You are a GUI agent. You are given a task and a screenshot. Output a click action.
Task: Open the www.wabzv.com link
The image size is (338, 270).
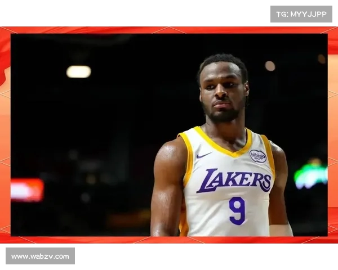coord(41,256)
